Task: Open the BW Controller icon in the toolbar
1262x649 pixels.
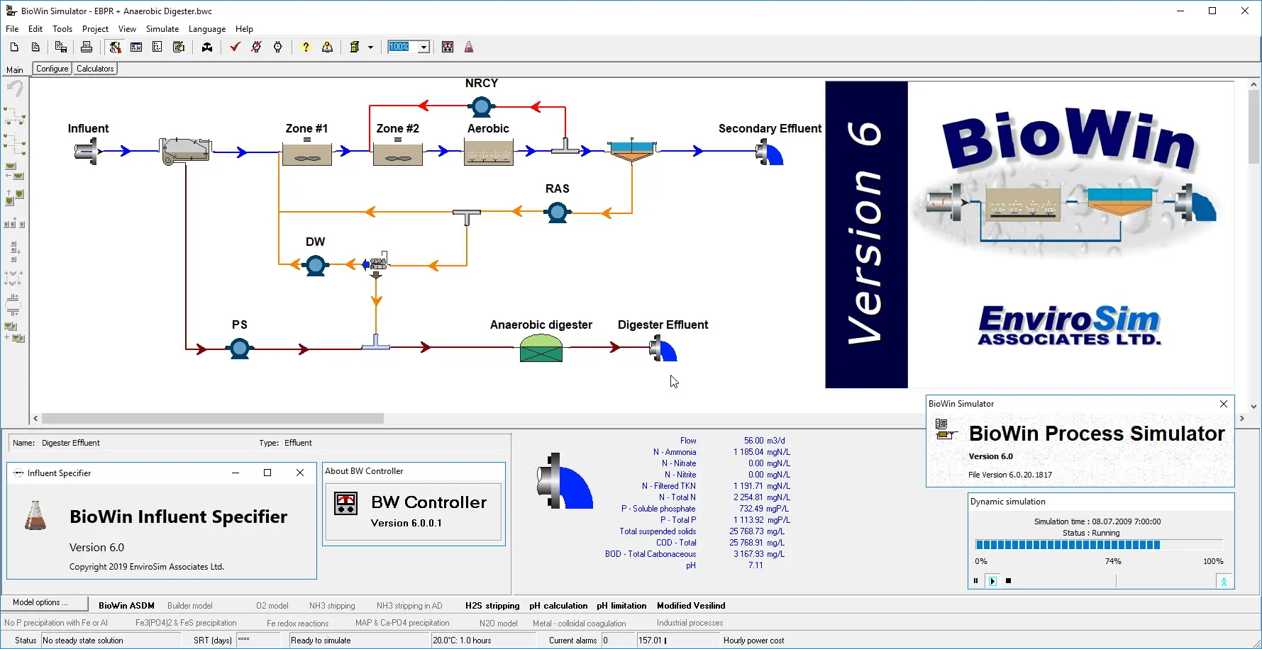Action: point(448,47)
